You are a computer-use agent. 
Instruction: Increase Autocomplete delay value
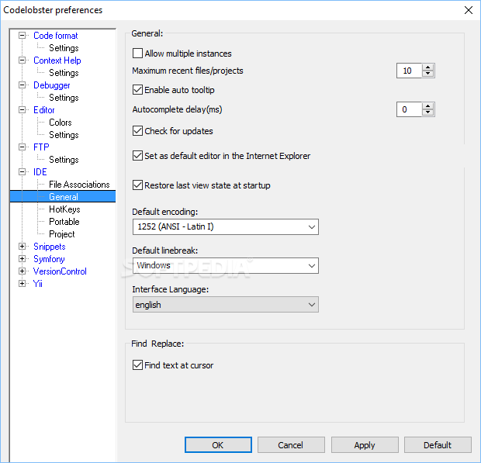(428, 106)
